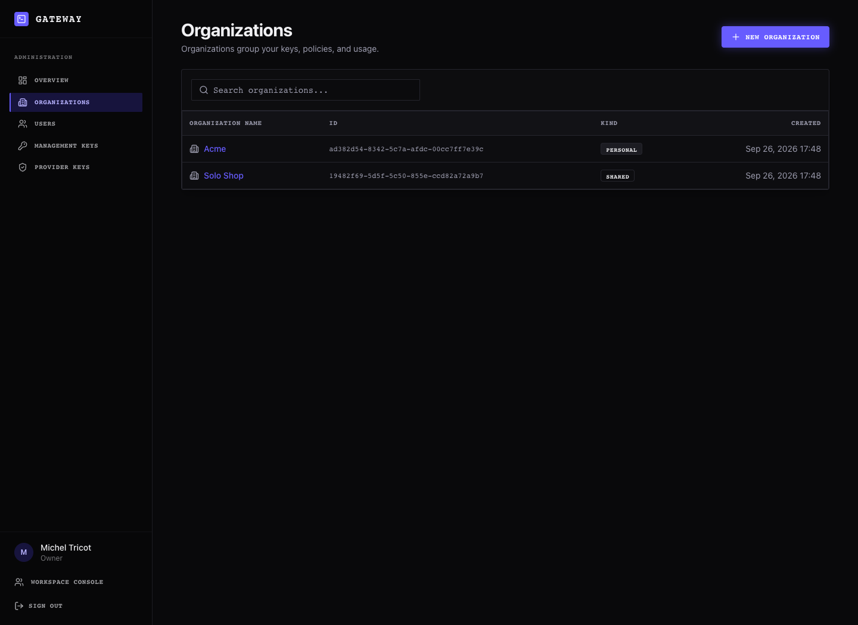Click the Overview grid icon
Screen dimensions: 858x625
pyautogui.click(x=23, y=80)
